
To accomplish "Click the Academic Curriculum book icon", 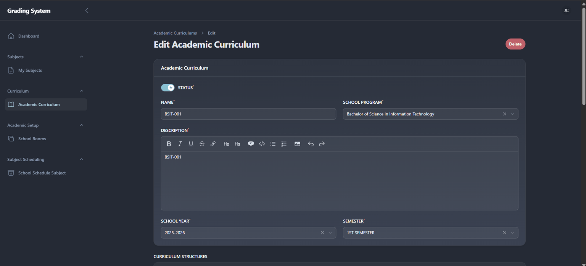I will [11, 104].
